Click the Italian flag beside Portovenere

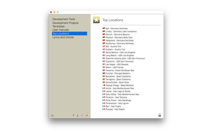coord(104,103)
